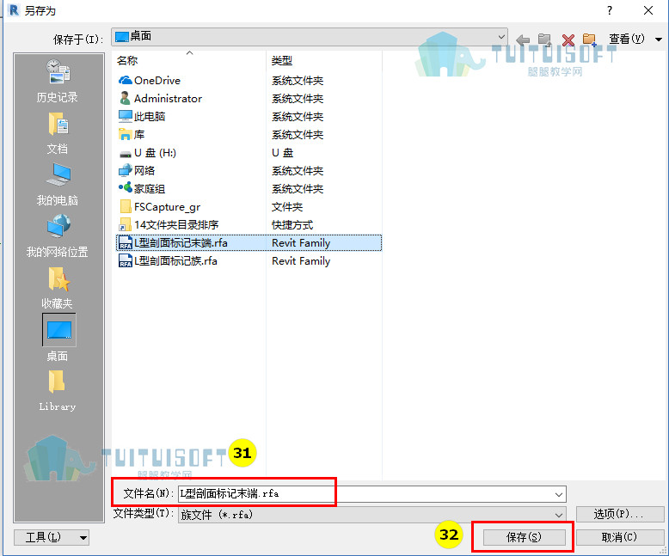Click the back arrow navigation icon

tap(522, 40)
